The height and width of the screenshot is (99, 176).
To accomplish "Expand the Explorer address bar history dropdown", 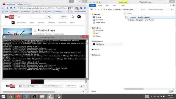I will pos(141,9).
